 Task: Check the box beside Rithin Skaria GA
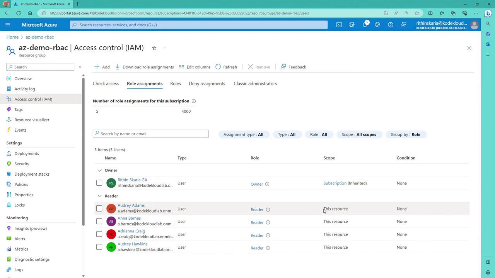[99, 183]
